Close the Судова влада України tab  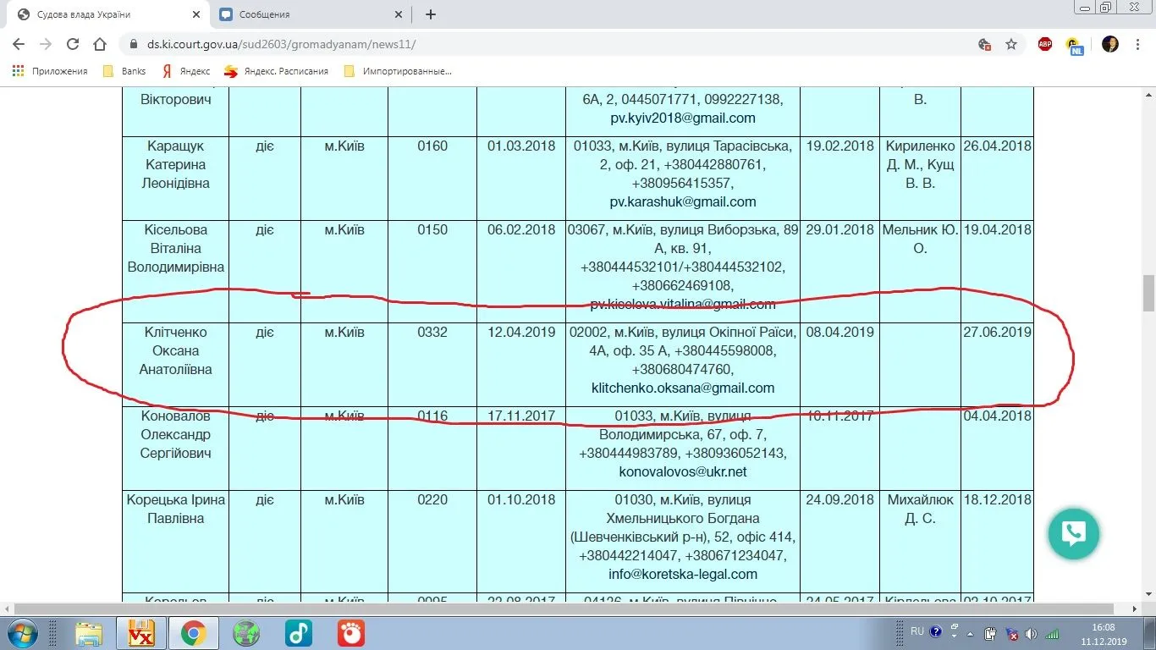(x=195, y=14)
